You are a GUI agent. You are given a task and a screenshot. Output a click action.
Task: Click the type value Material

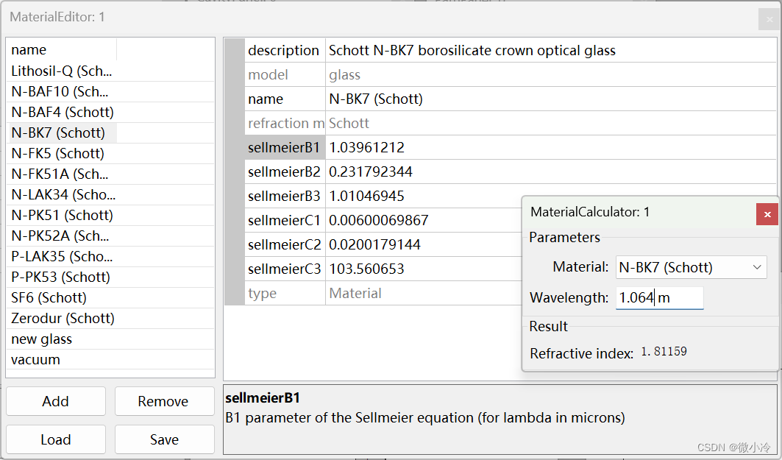(x=355, y=293)
